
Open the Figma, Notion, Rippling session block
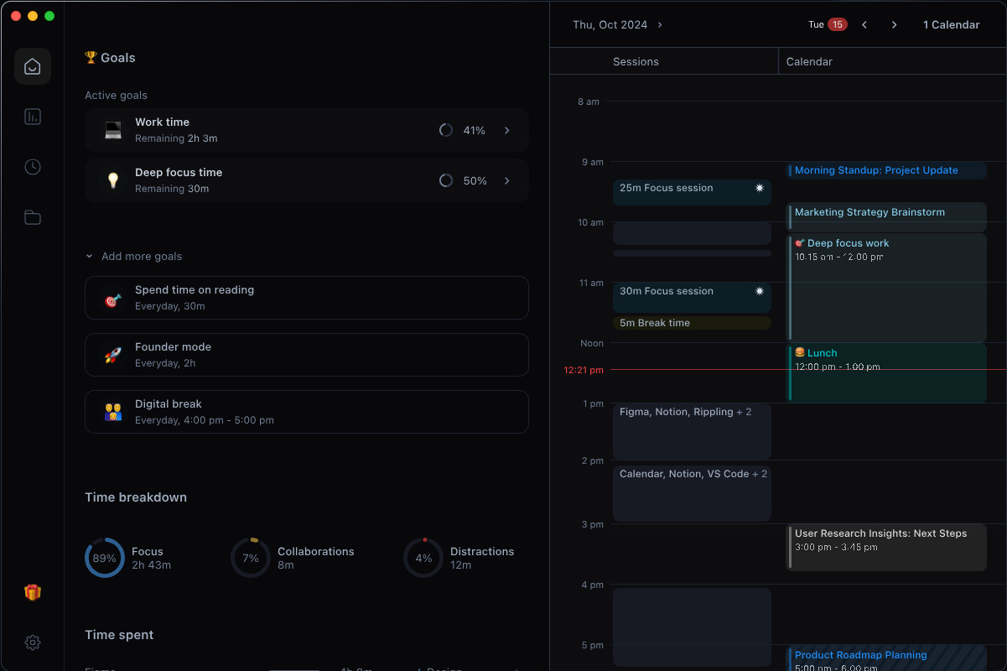click(x=692, y=431)
